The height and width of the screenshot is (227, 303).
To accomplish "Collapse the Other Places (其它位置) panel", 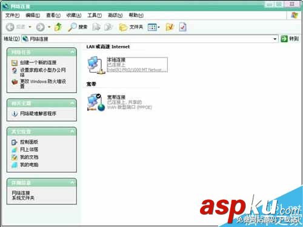I will click(72, 132).
